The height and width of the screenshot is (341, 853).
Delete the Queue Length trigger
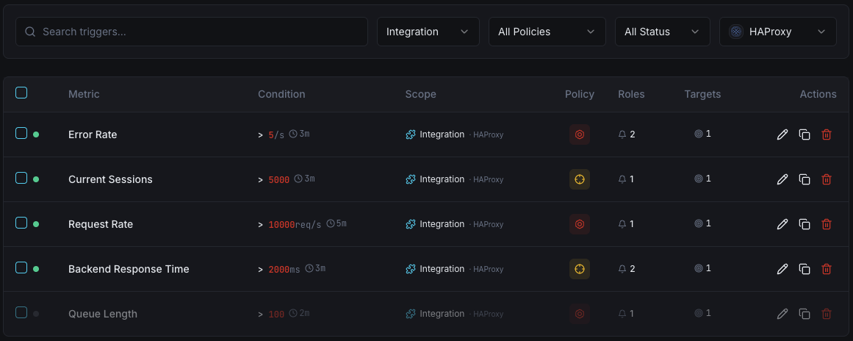(x=827, y=313)
